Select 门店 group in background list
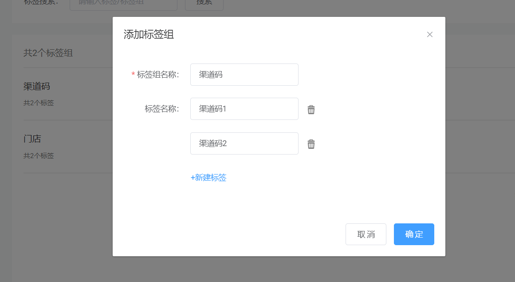This screenshot has height=282, width=515. [32, 139]
